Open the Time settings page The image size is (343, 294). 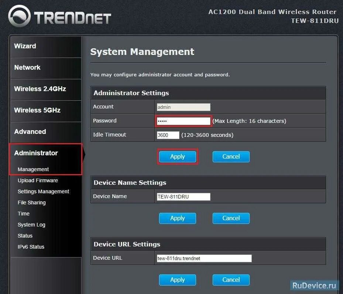(x=23, y=214)
